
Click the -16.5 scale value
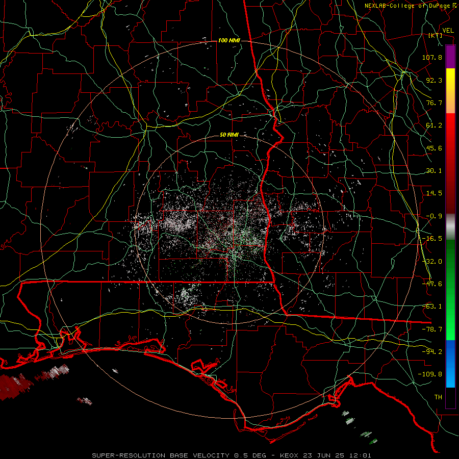432,239
